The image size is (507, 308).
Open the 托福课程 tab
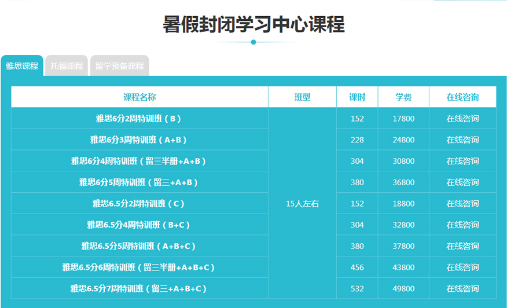click(67, 66)
